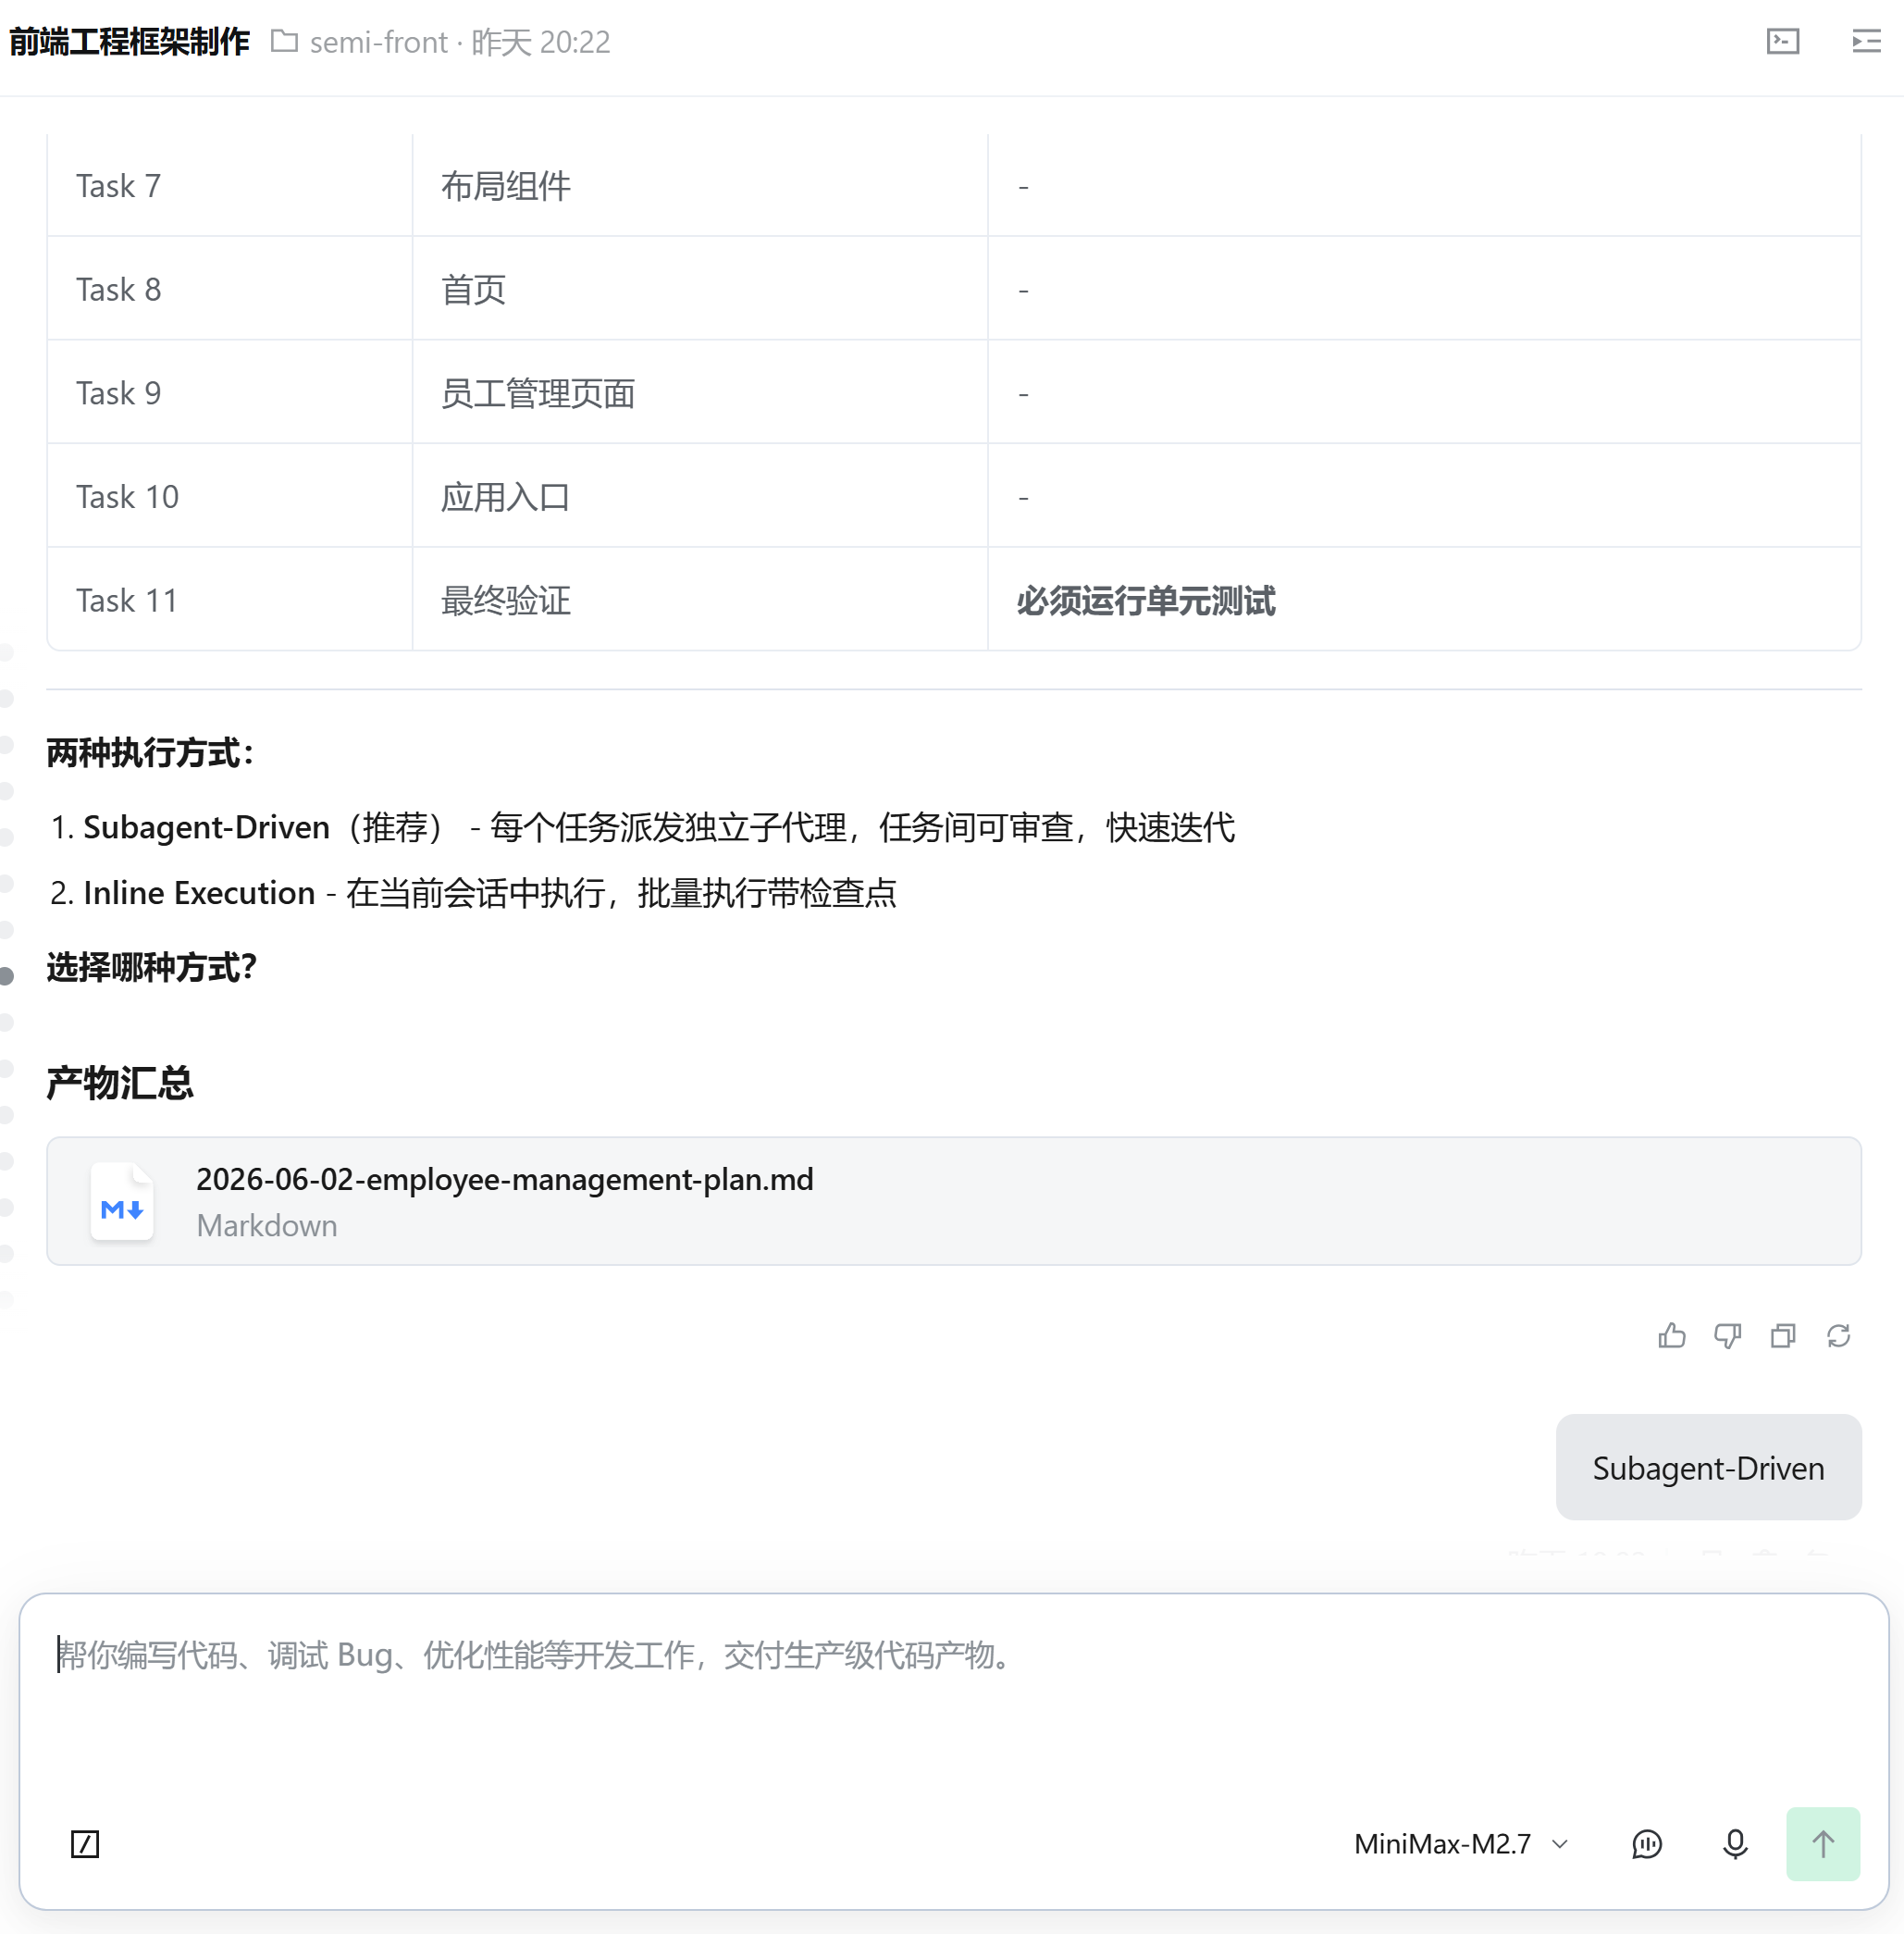Click the 前端工程框架制作 conversation title
This screenshot has height=1934, width=1904.
(x=130, y=41)
